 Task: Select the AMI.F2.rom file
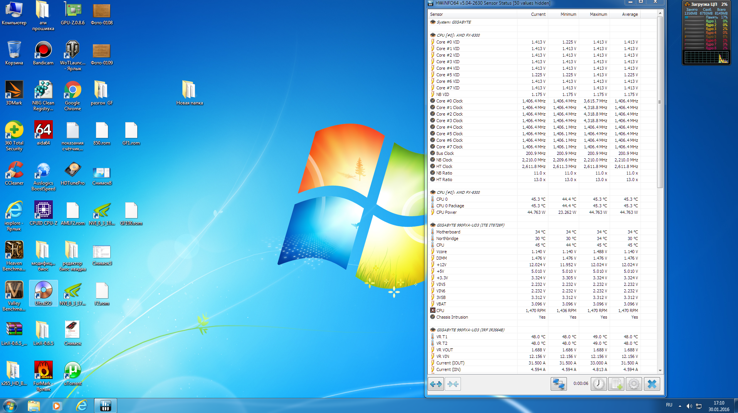click(72, 213)
